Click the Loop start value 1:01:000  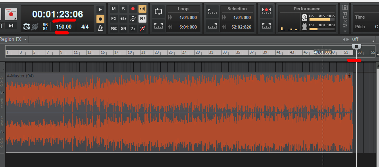click(188, 17)
